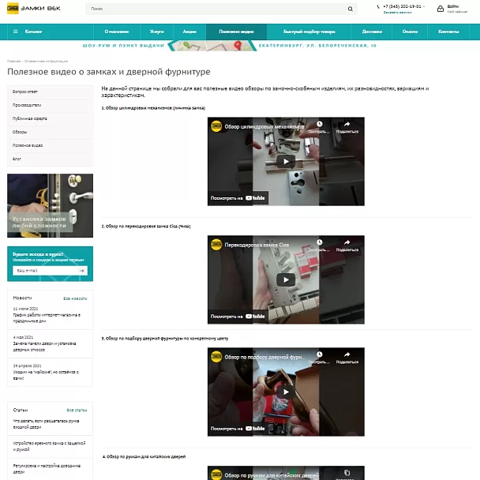The height and width of the screenshot is (480, 480).
Task: Click channel avatar on third video
Action: [216, 357]
